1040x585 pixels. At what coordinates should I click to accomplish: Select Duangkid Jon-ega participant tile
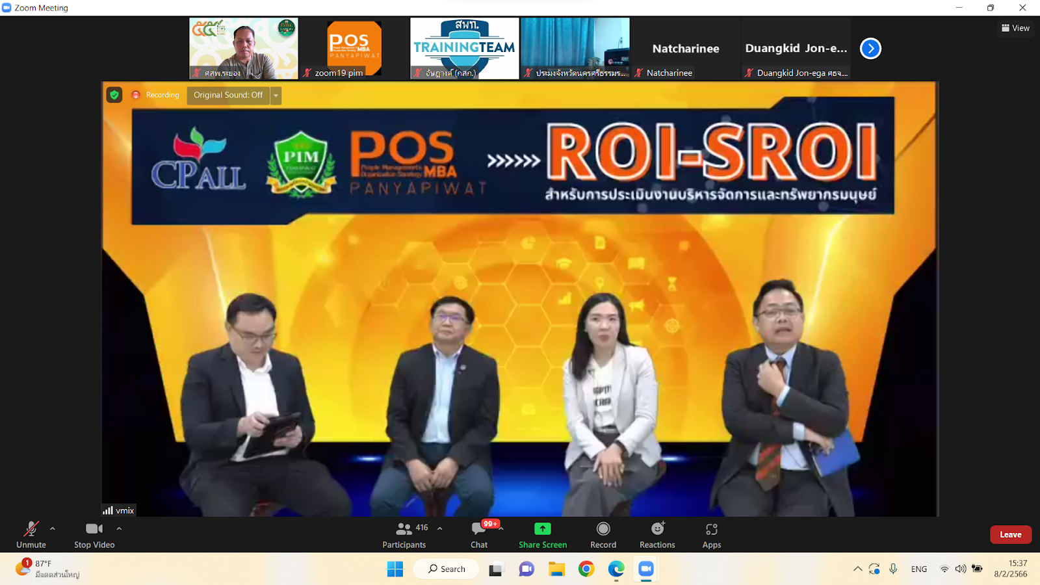click(x=796, y=48)
